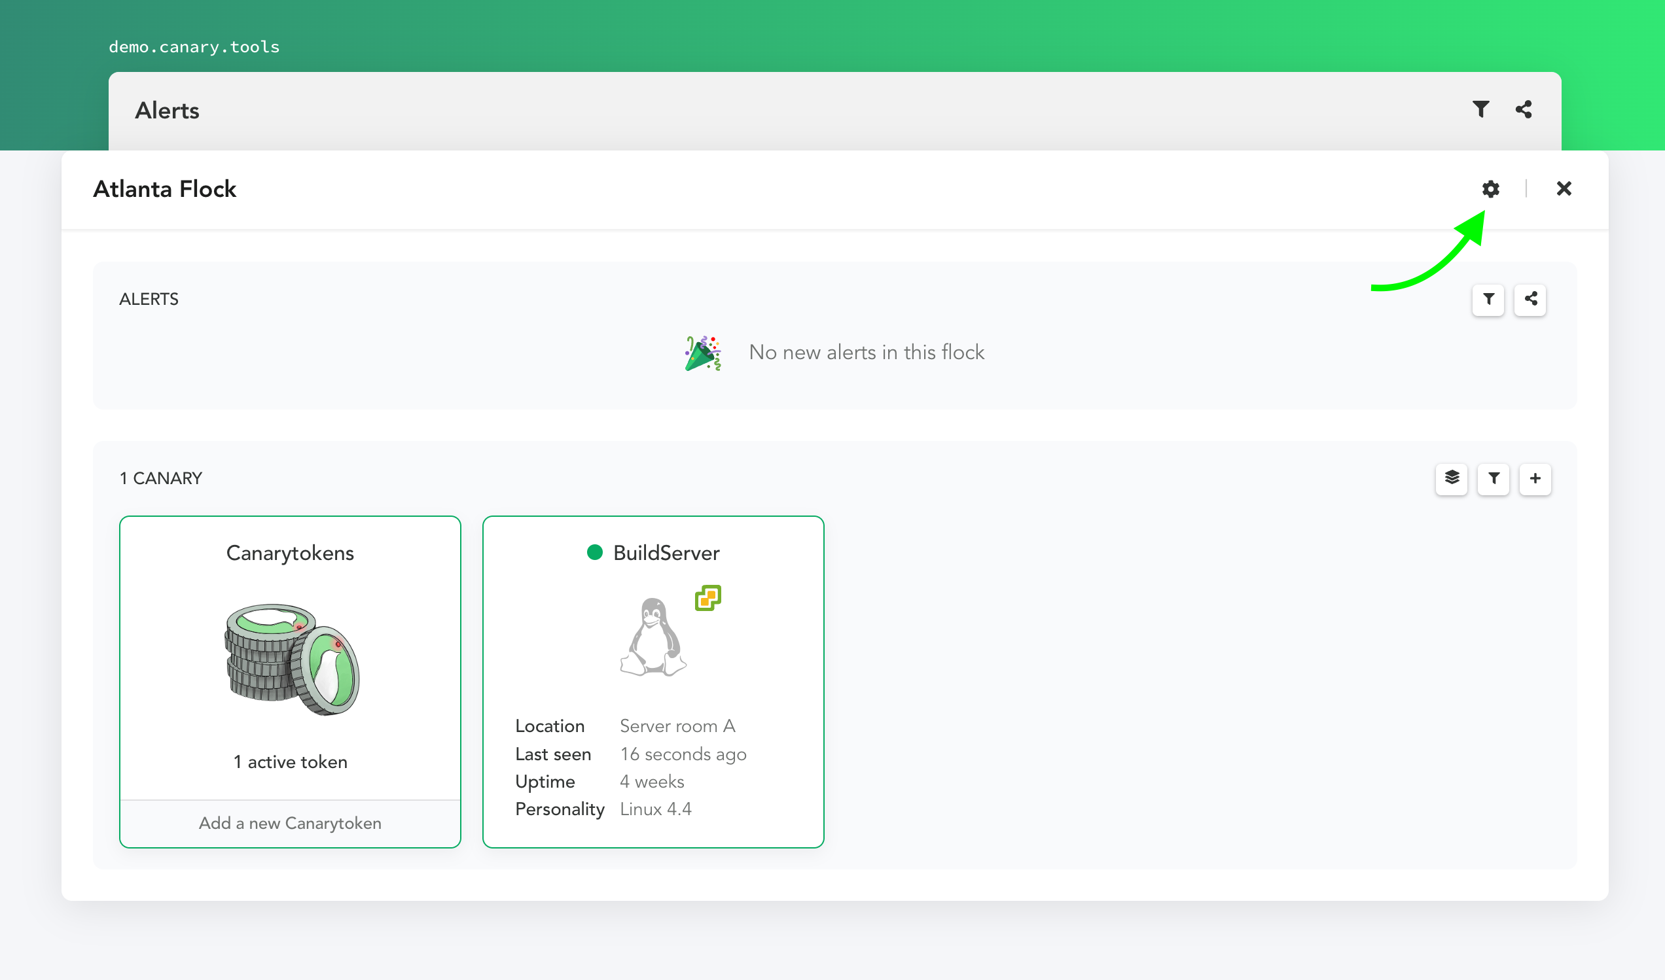Click the 'Uptime' label on BuildServer card

tap(545, 782)
